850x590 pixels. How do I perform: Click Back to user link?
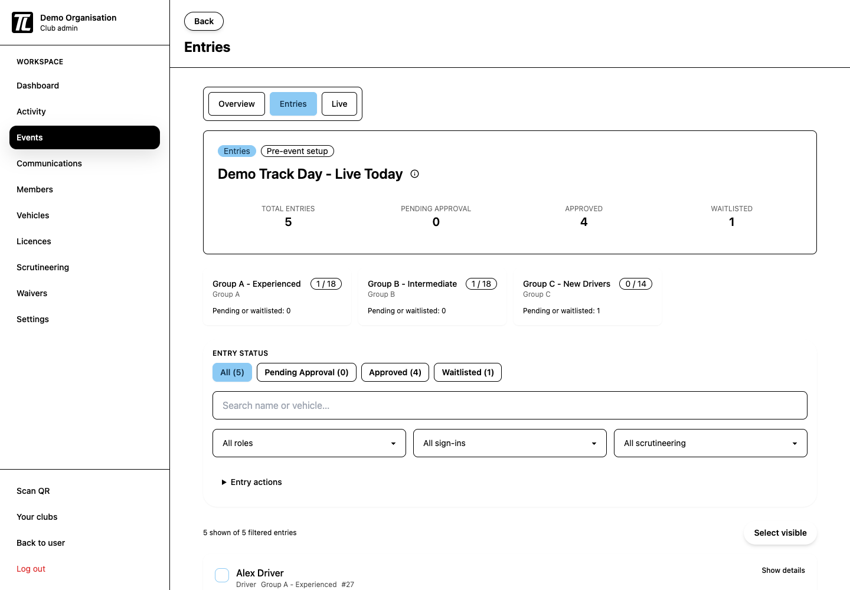click(84, 543)
